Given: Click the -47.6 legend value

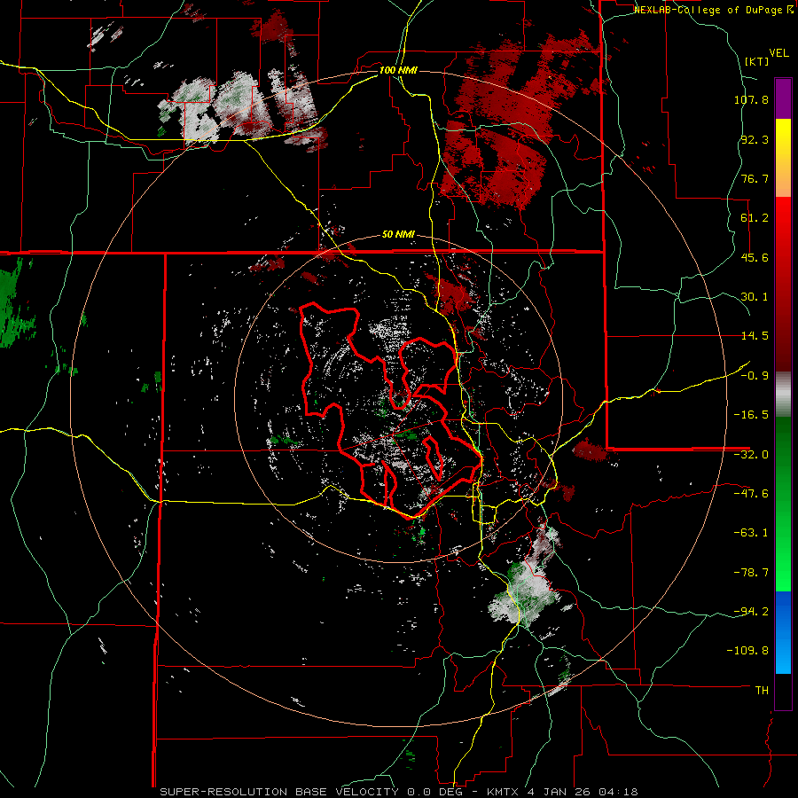Looking at the screenshot, I should (751, 494).
